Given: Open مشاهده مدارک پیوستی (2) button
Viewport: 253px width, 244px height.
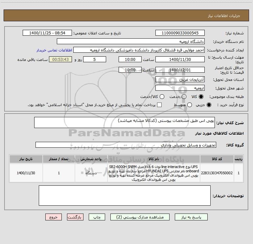Looking at the screenshot, I should pyautogui.click(x=140, y=217).
